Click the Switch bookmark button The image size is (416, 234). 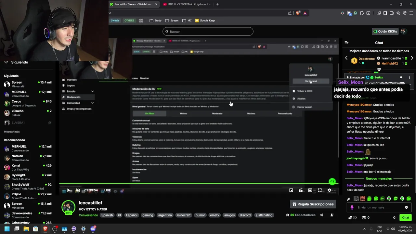coord(115,20)
